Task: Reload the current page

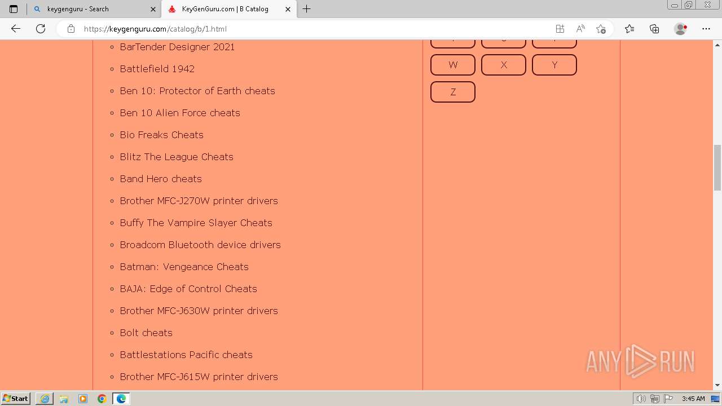Action: click(x=41, y=29)
